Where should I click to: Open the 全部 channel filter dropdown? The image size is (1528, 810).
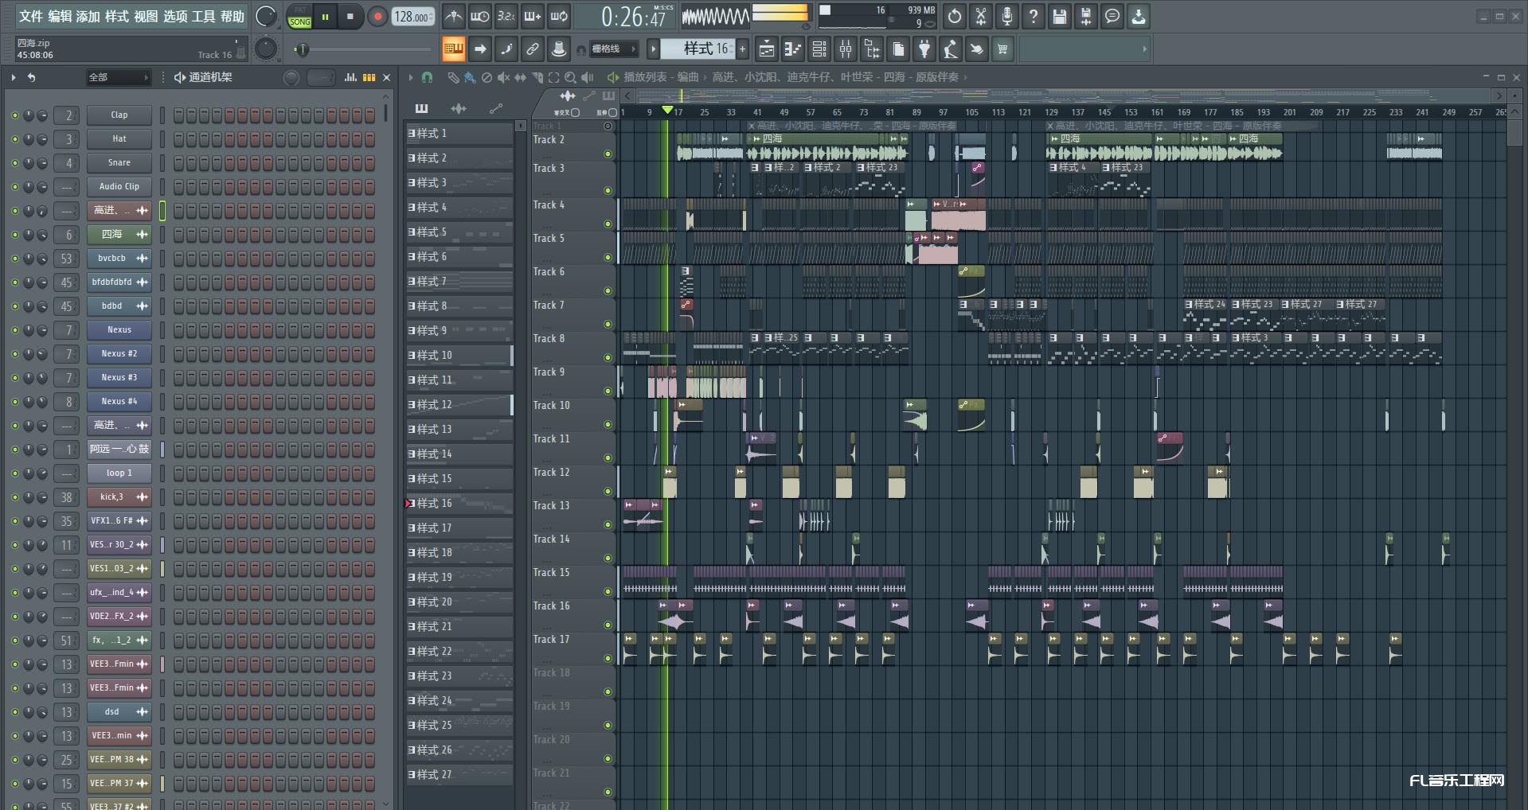(x=119, y=77)
